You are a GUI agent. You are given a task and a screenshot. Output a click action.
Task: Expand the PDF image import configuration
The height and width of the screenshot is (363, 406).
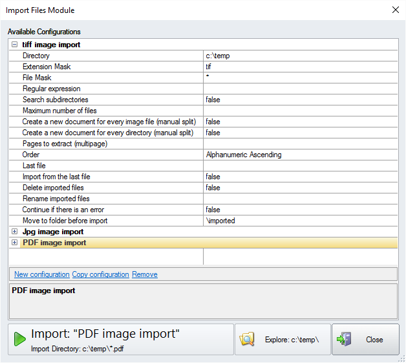pyautogui.click(x=14, y=243)
